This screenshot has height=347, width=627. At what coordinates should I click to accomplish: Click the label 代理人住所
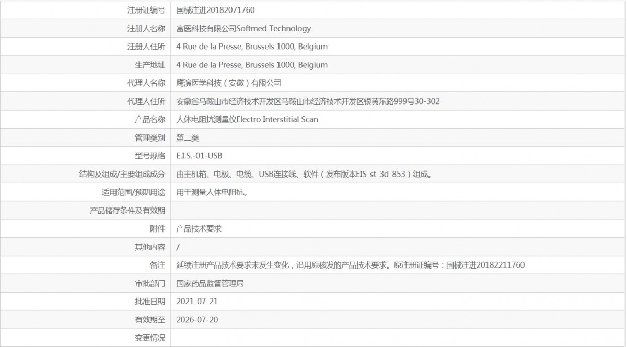pyautogui.click(x=146, y=101)
